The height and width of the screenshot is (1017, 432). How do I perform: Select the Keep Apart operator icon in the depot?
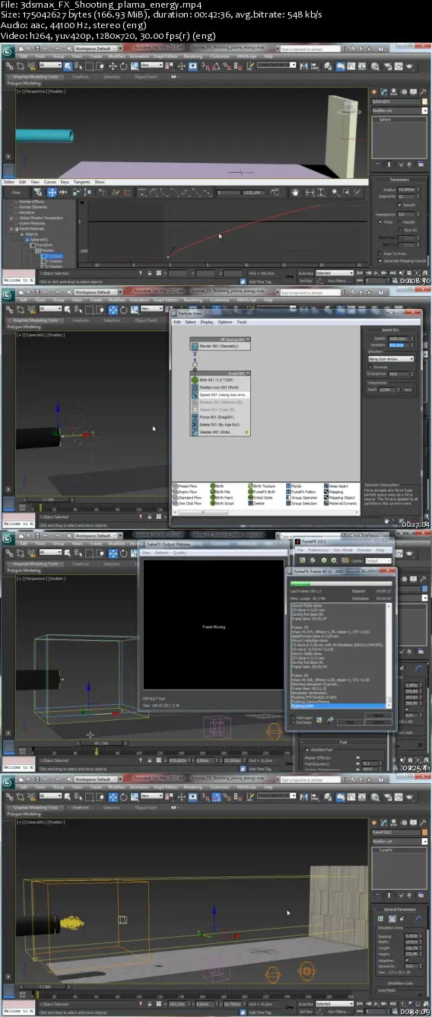click(326, 485)
